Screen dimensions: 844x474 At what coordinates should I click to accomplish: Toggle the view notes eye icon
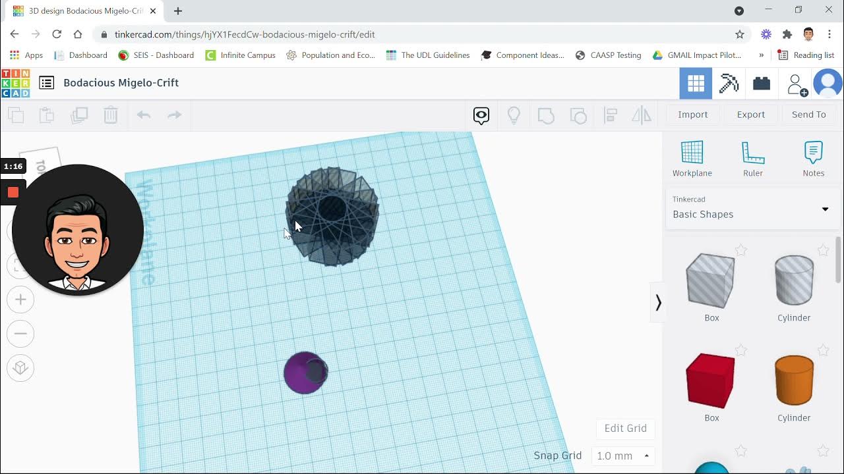(481, 116)
